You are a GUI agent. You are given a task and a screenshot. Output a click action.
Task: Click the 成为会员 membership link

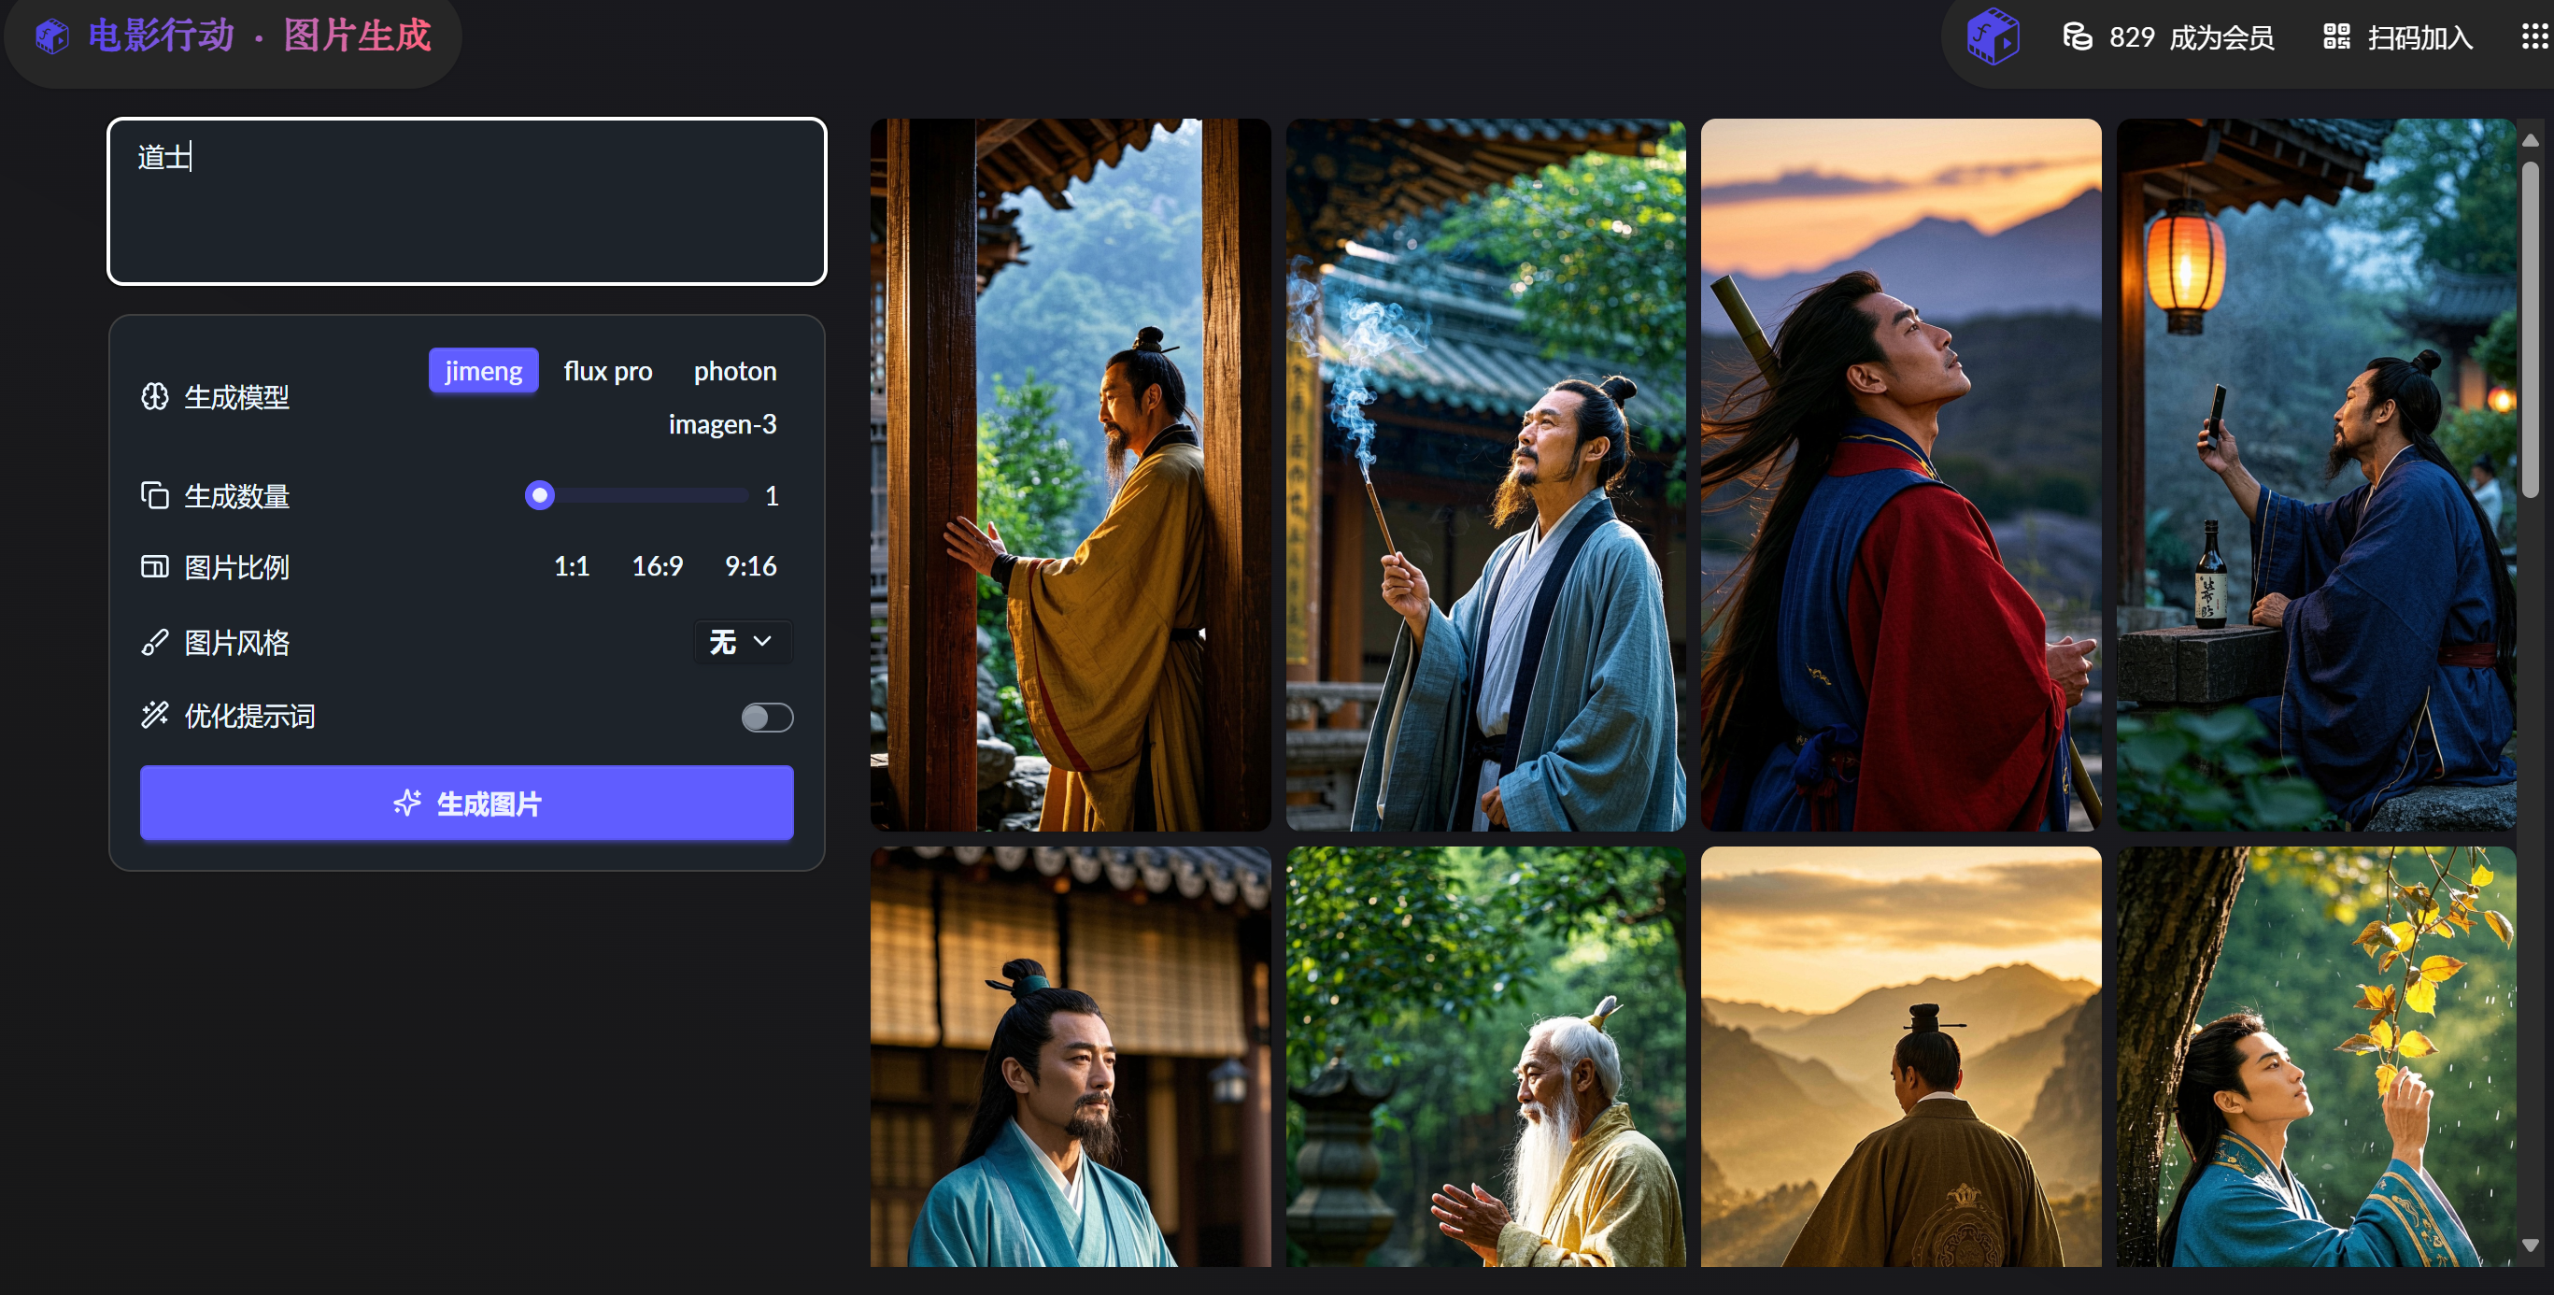tap(2221, 37)
